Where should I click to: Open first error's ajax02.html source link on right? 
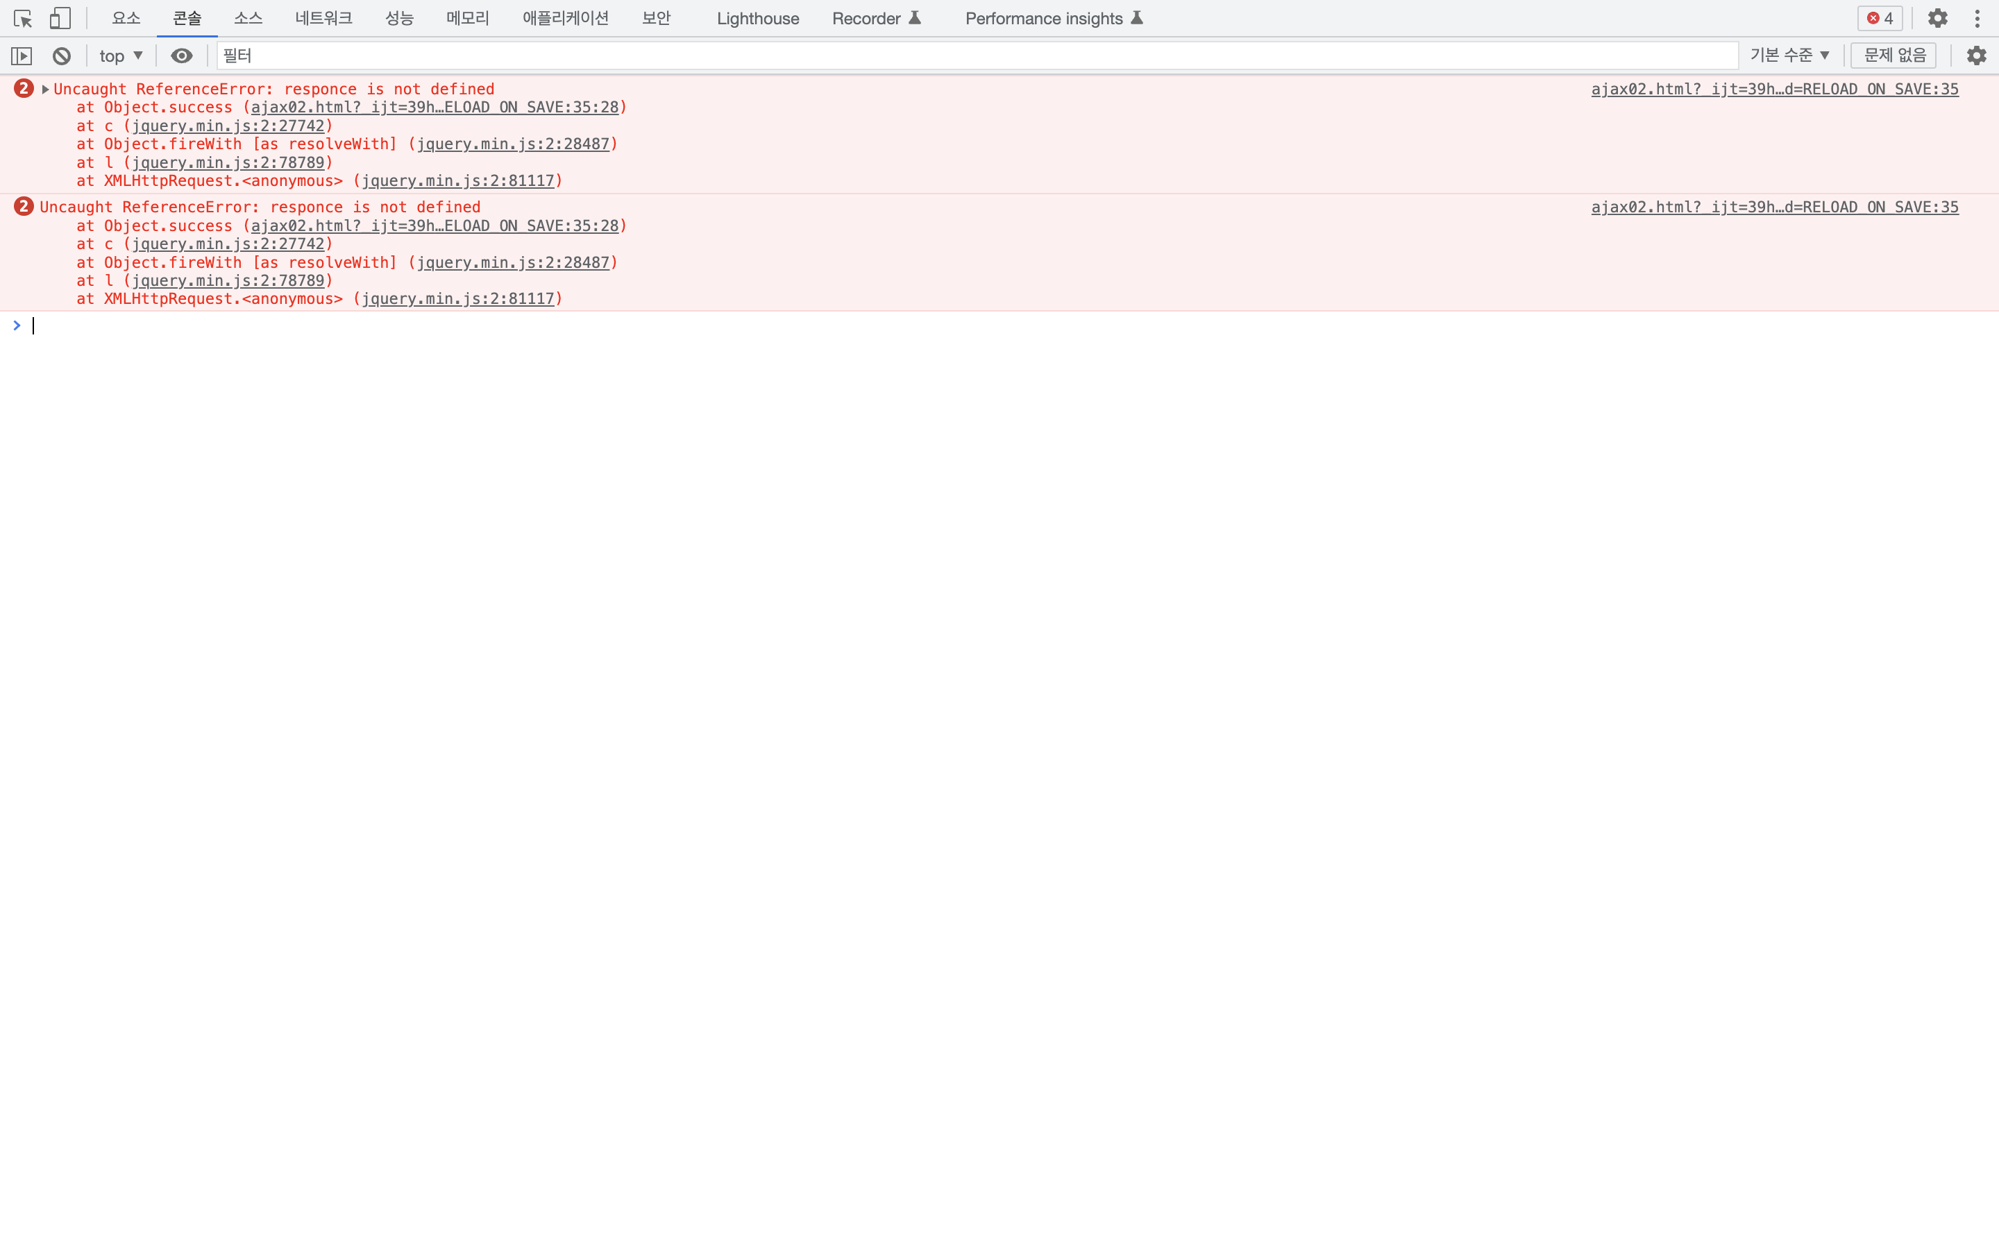1774,90
